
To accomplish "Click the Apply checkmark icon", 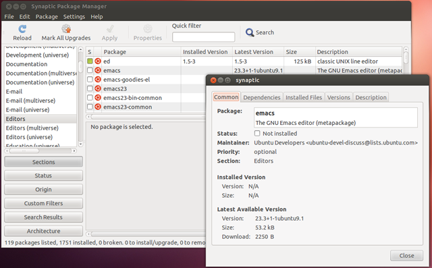I will point(109,29).
